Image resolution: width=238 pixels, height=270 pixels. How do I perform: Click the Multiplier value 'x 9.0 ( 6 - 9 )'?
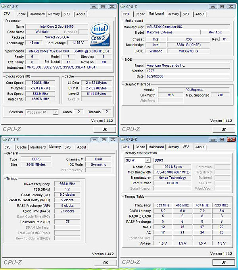40,88
